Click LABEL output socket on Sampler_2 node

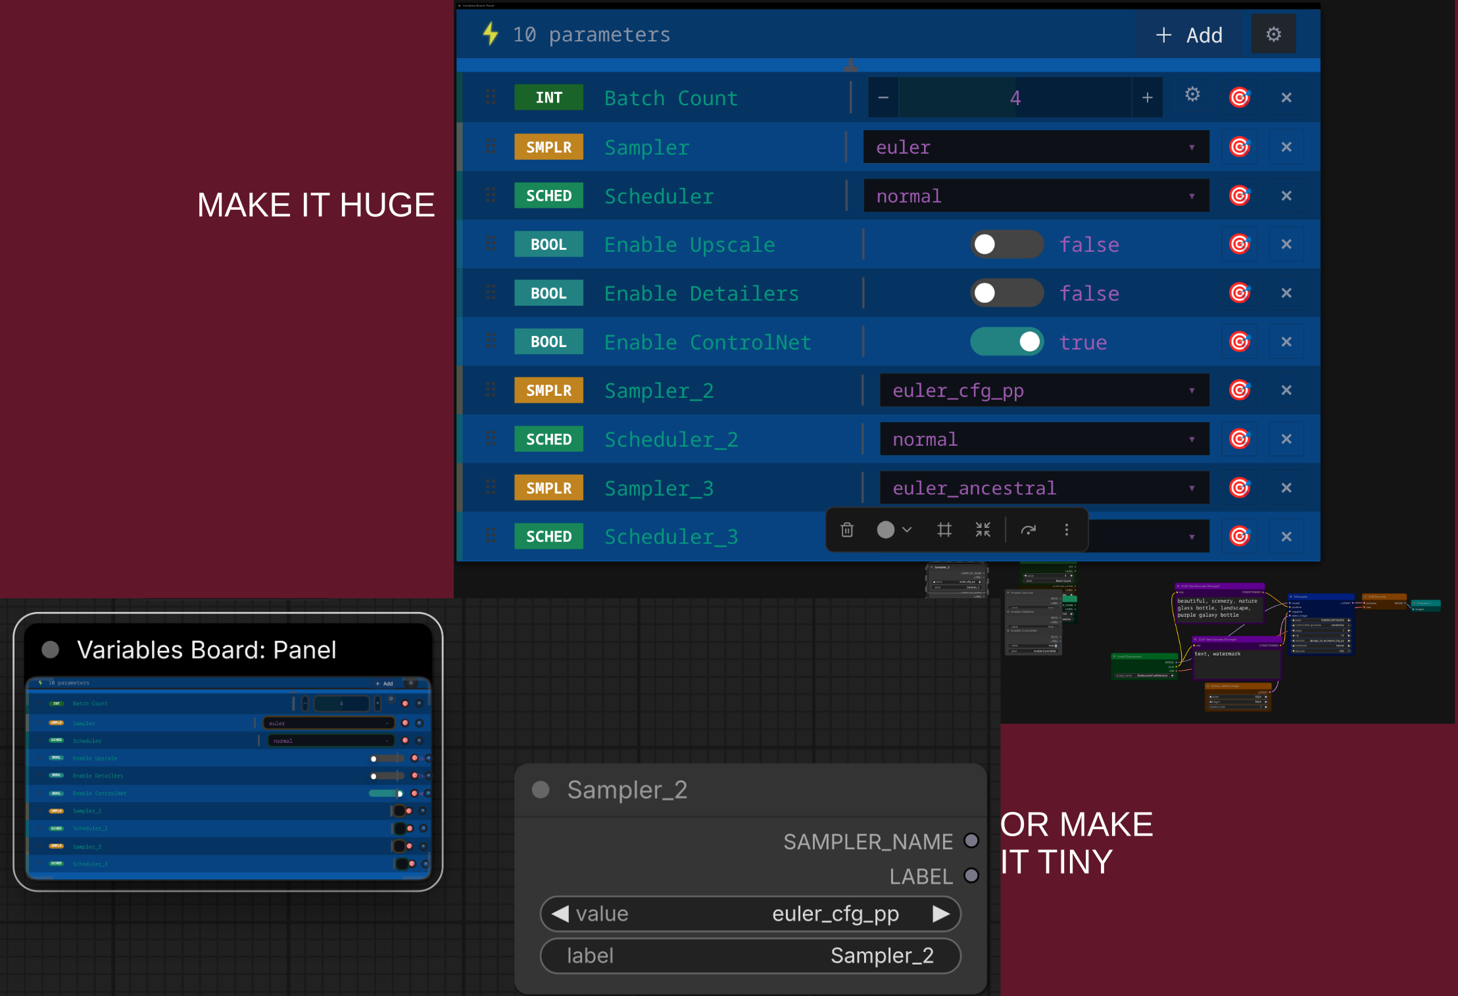(971, 876)
